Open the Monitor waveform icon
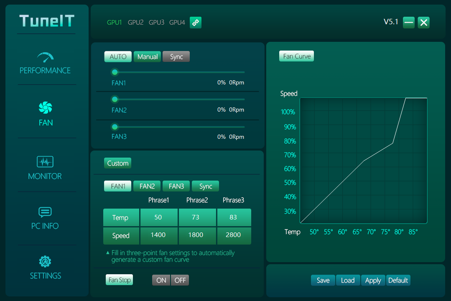The image size is (451, 301). (x=45, y=161)
